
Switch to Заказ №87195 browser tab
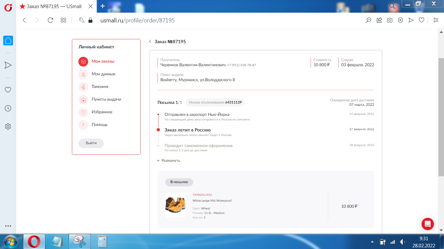[56, 6]
